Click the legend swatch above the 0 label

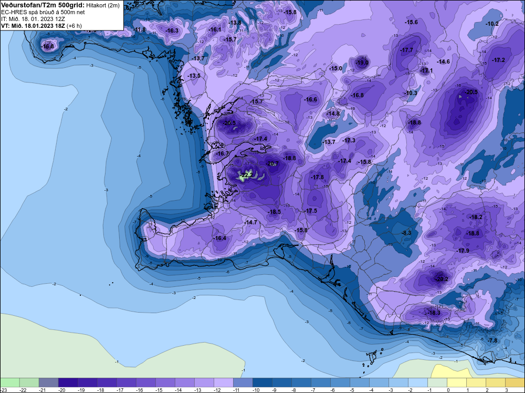click(x=456, y=382)
